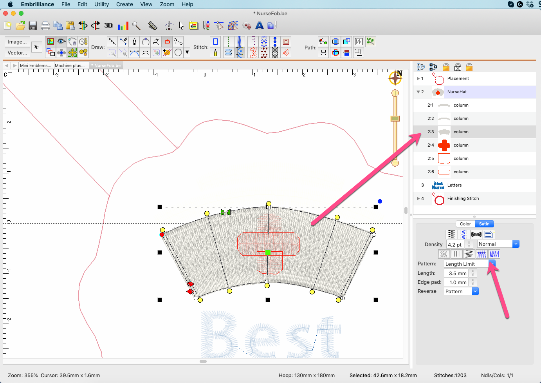This screenshot has height=383, width=541.
Task: Toggle the crossed-lines satin pattern button
Action: 444,254
